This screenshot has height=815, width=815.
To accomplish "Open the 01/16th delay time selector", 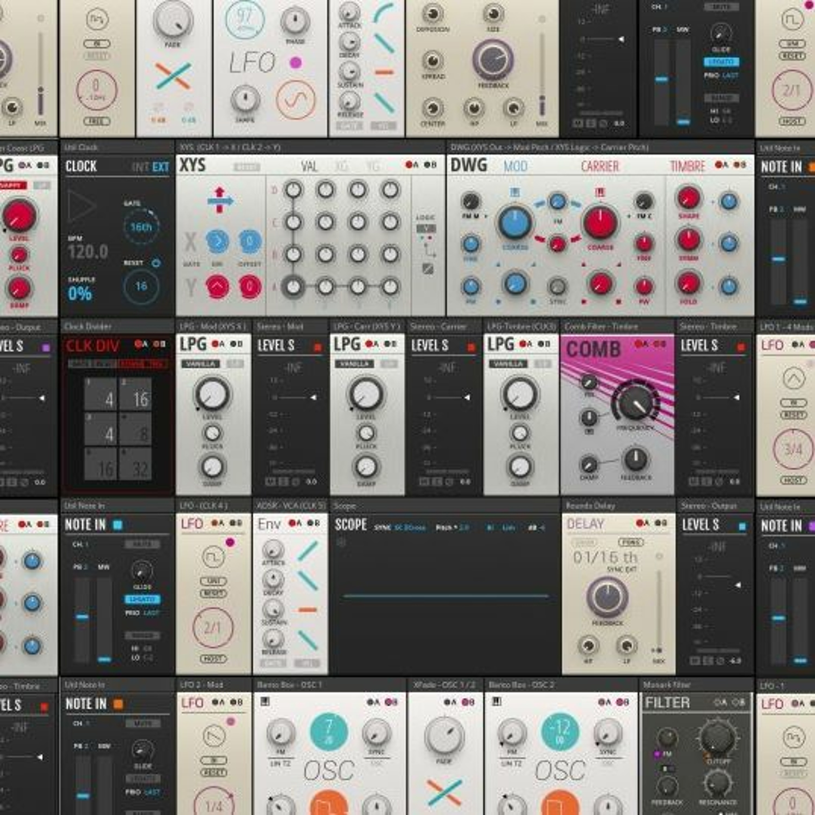I will [x=605, y=557].
